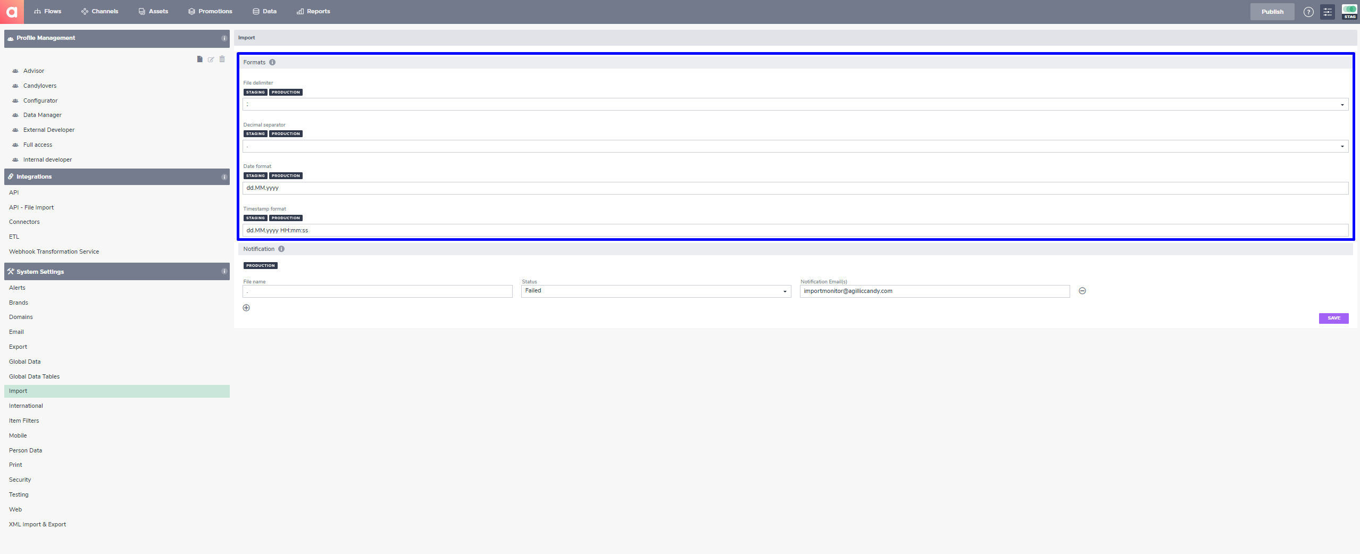
Task: Toggle the STAG environment switch
Action: click(1349, 12)
